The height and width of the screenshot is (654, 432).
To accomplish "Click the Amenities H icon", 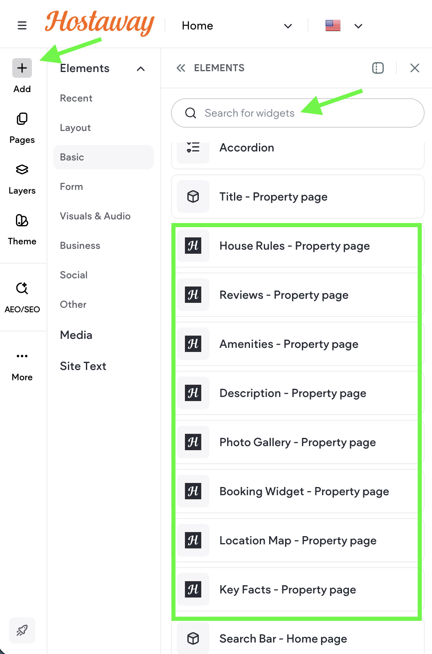I will tap(193, 344).
